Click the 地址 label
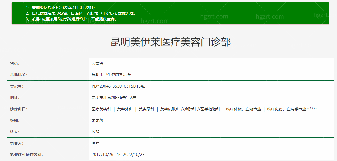Viewport: 337px width, 161px height. 15,98
